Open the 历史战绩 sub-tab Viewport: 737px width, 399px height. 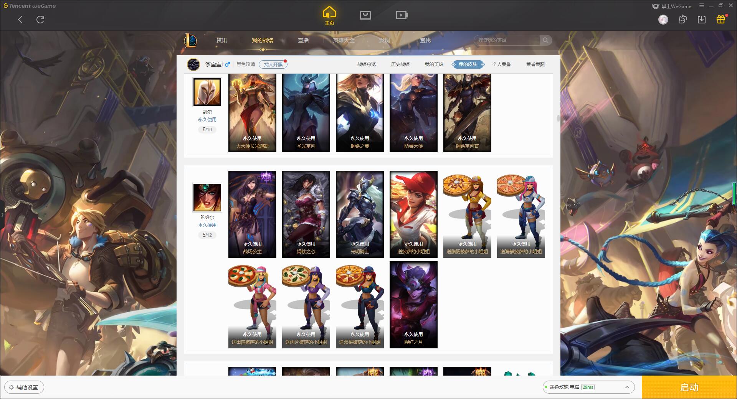click(x=400, y=64)
